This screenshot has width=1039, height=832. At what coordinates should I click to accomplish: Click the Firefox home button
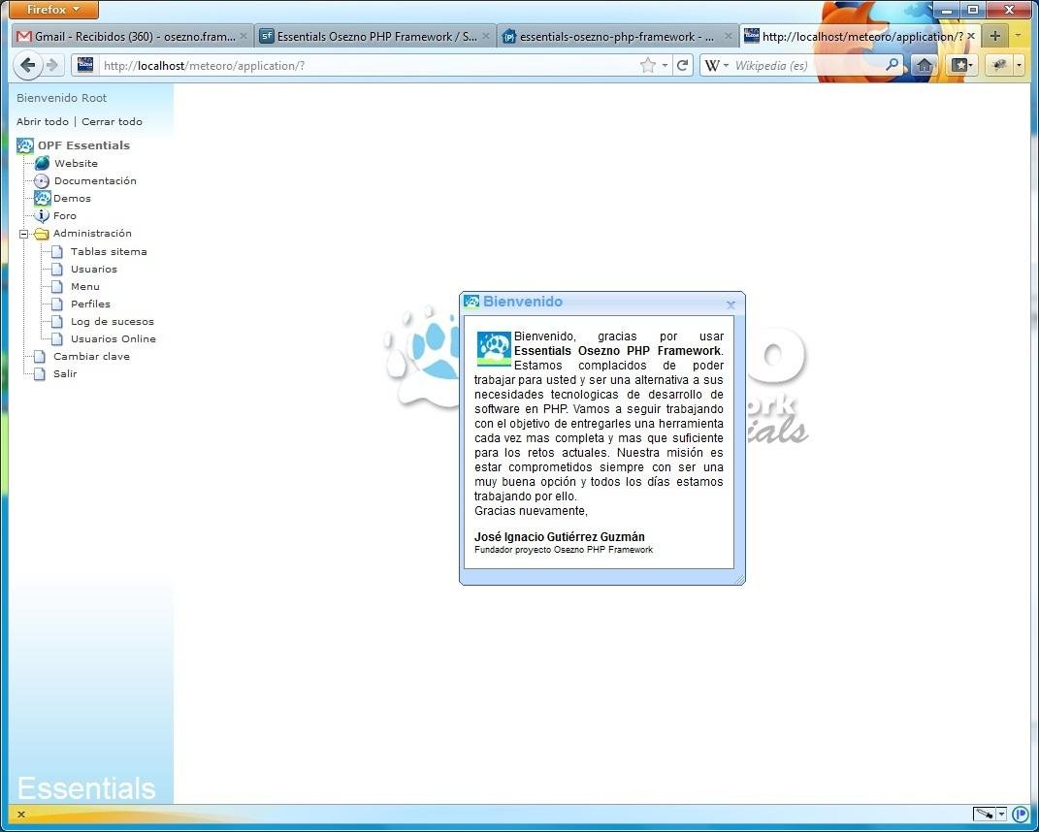point(924,65)
